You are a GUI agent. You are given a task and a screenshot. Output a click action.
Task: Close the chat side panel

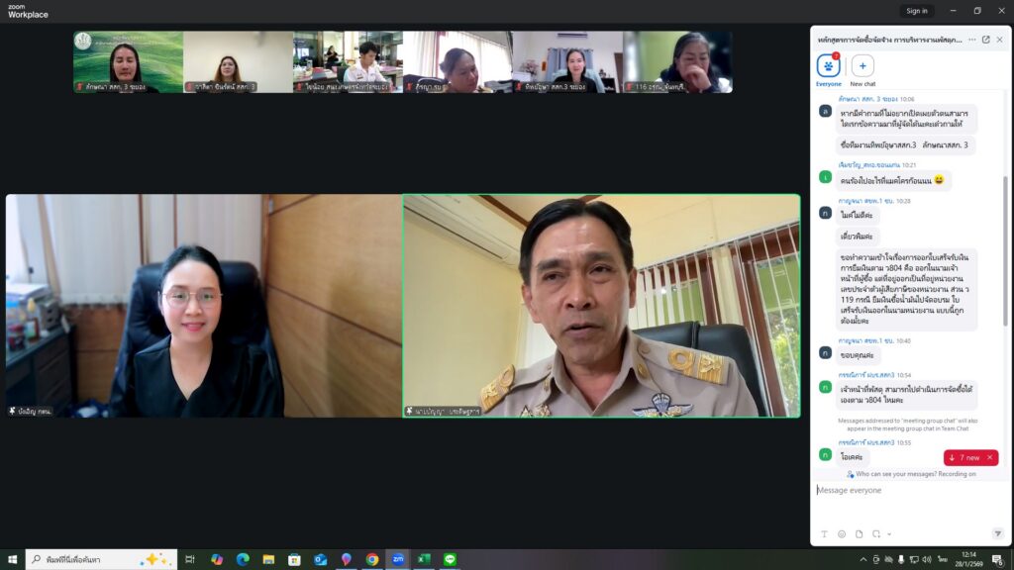(x=999, y=40)
